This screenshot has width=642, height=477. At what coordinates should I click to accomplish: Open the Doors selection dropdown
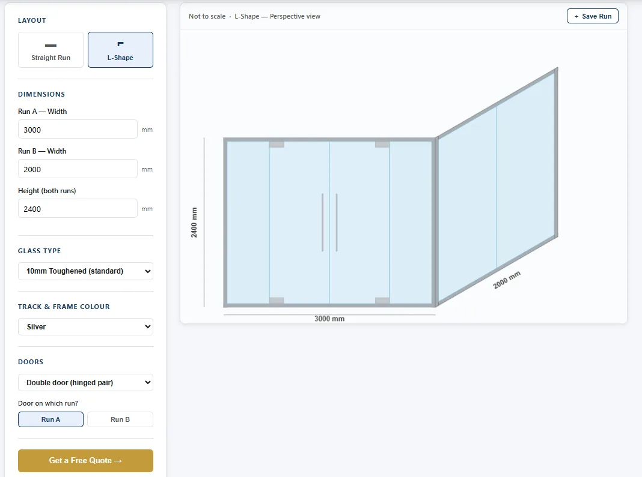pos(85,382)
